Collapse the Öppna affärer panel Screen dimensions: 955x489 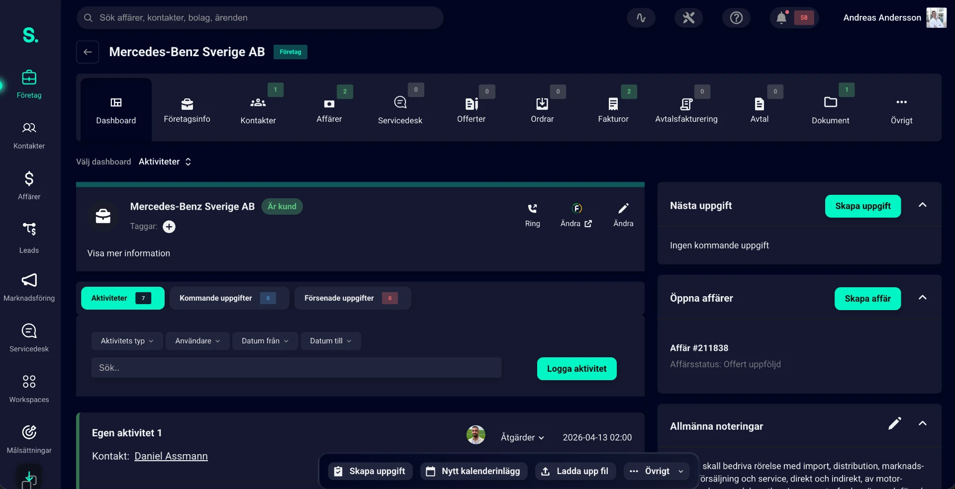(x=922, y=298)
